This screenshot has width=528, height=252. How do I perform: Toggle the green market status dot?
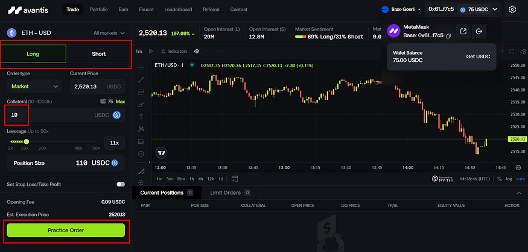coord(192,65)
